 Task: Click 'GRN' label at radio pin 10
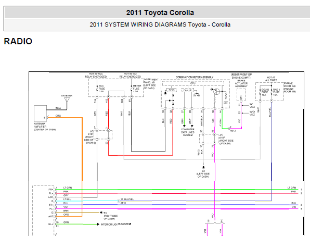(x=66, y=222)
